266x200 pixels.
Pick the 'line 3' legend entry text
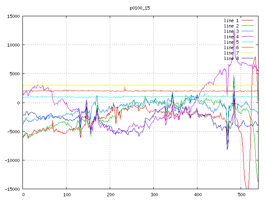pyautogui.click(x=231, y=31)
